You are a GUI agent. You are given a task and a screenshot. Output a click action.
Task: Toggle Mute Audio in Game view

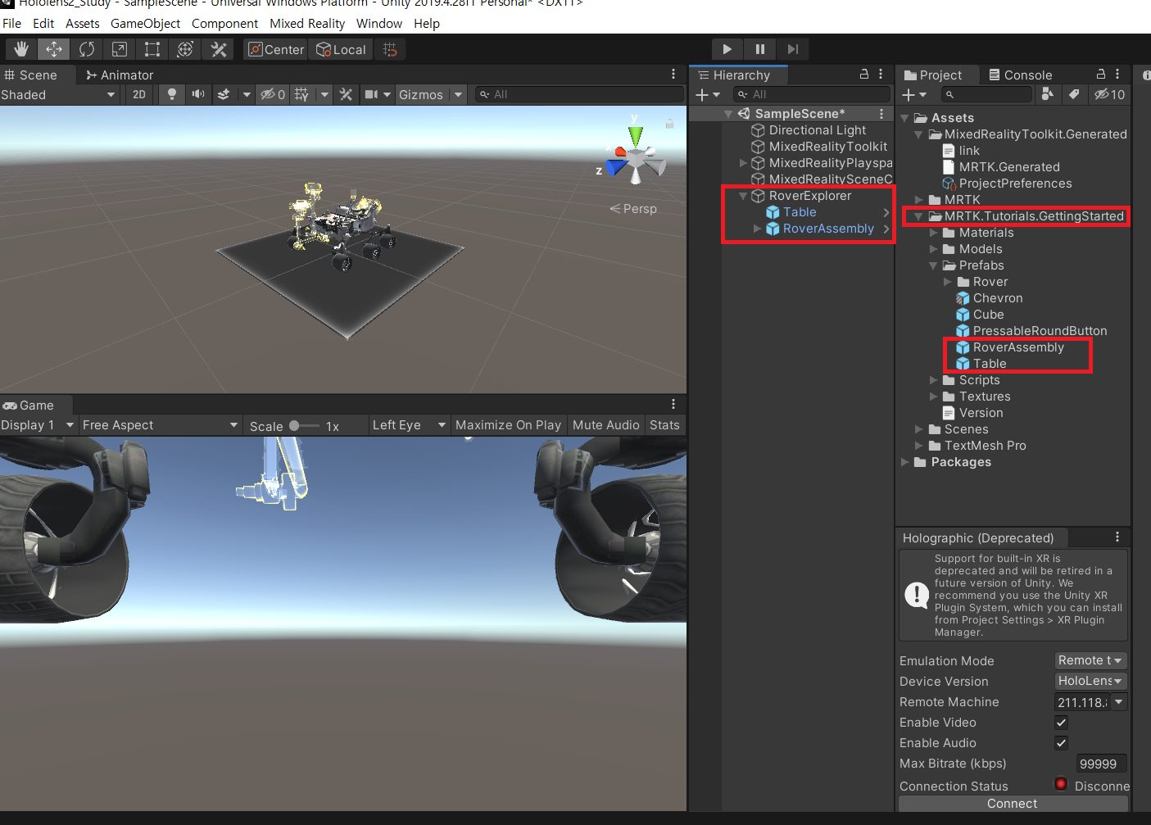click(605, 424)
